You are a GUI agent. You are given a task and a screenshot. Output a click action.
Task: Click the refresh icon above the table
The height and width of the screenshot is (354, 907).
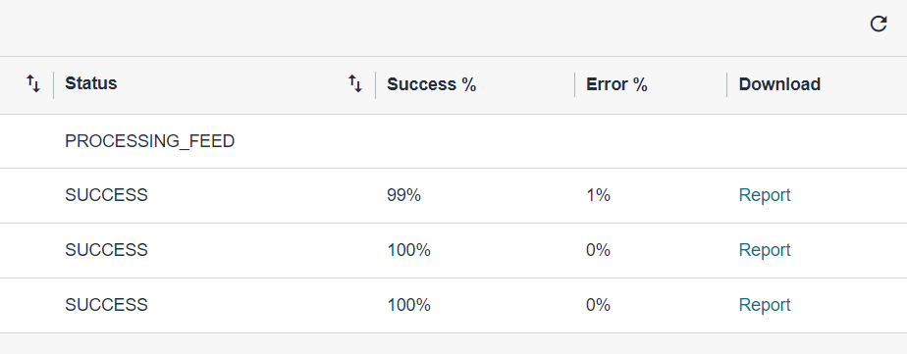[x=879, y=25]
